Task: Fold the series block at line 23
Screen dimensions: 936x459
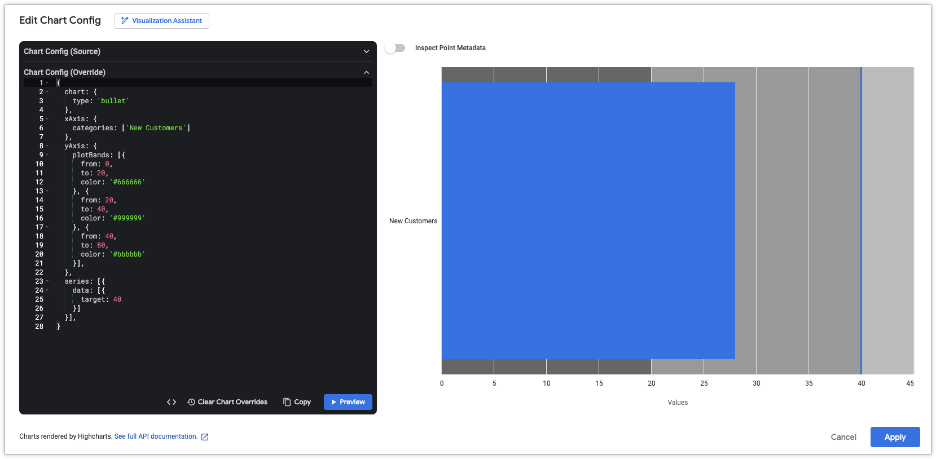Action: pos(47,281)
